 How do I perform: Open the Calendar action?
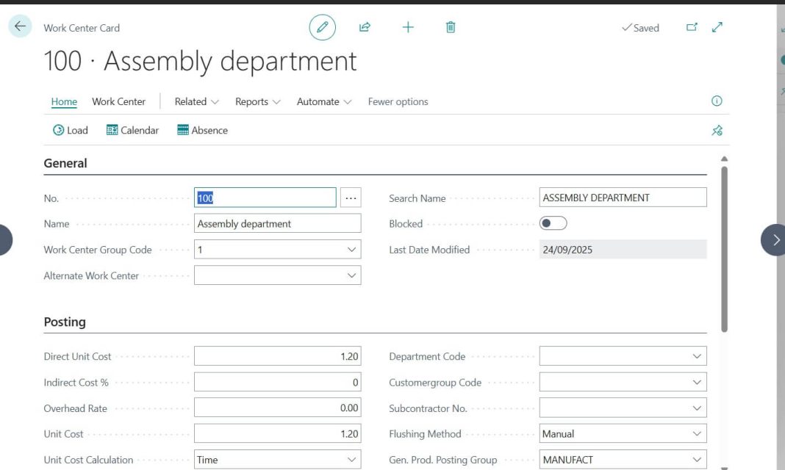point(132,130)
